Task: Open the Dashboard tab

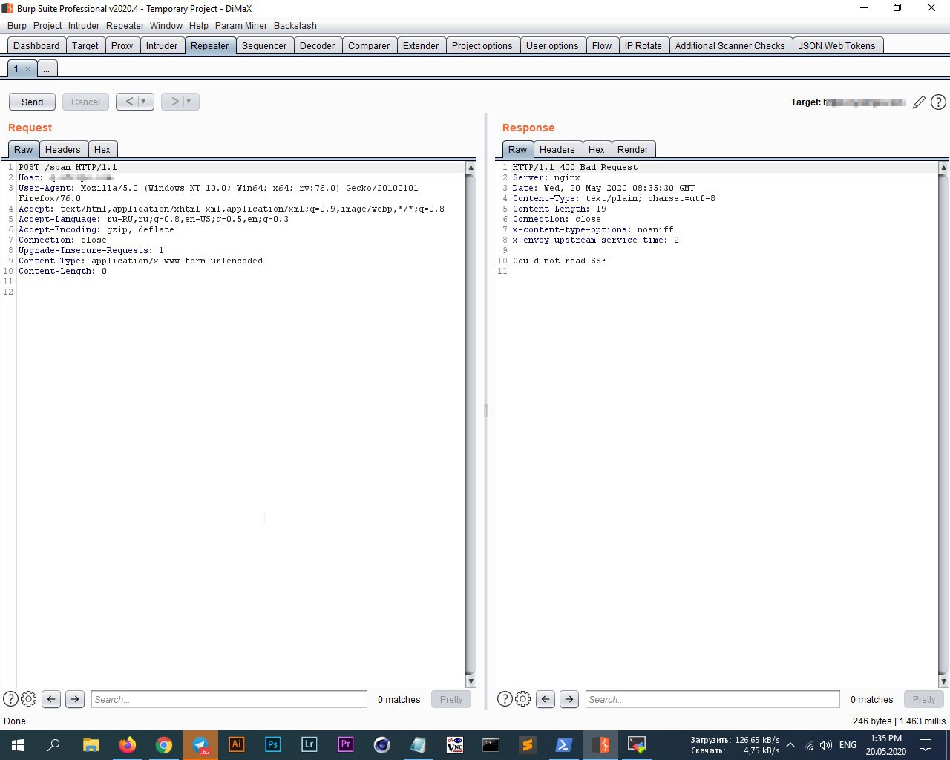Action: (x=36, y=45)
